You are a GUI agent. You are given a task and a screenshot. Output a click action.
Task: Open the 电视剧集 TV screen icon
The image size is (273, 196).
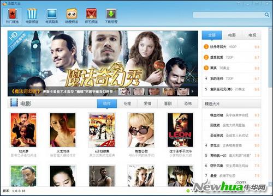coord(52,14)
